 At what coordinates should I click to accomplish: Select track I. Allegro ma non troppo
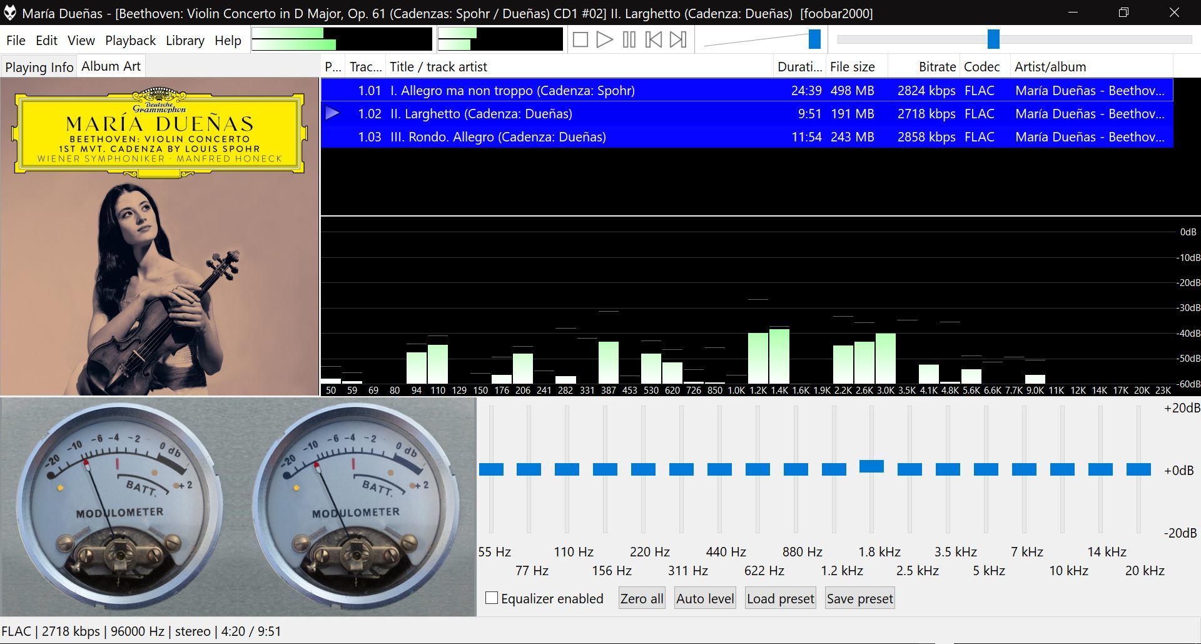click(x=747, y=90)
